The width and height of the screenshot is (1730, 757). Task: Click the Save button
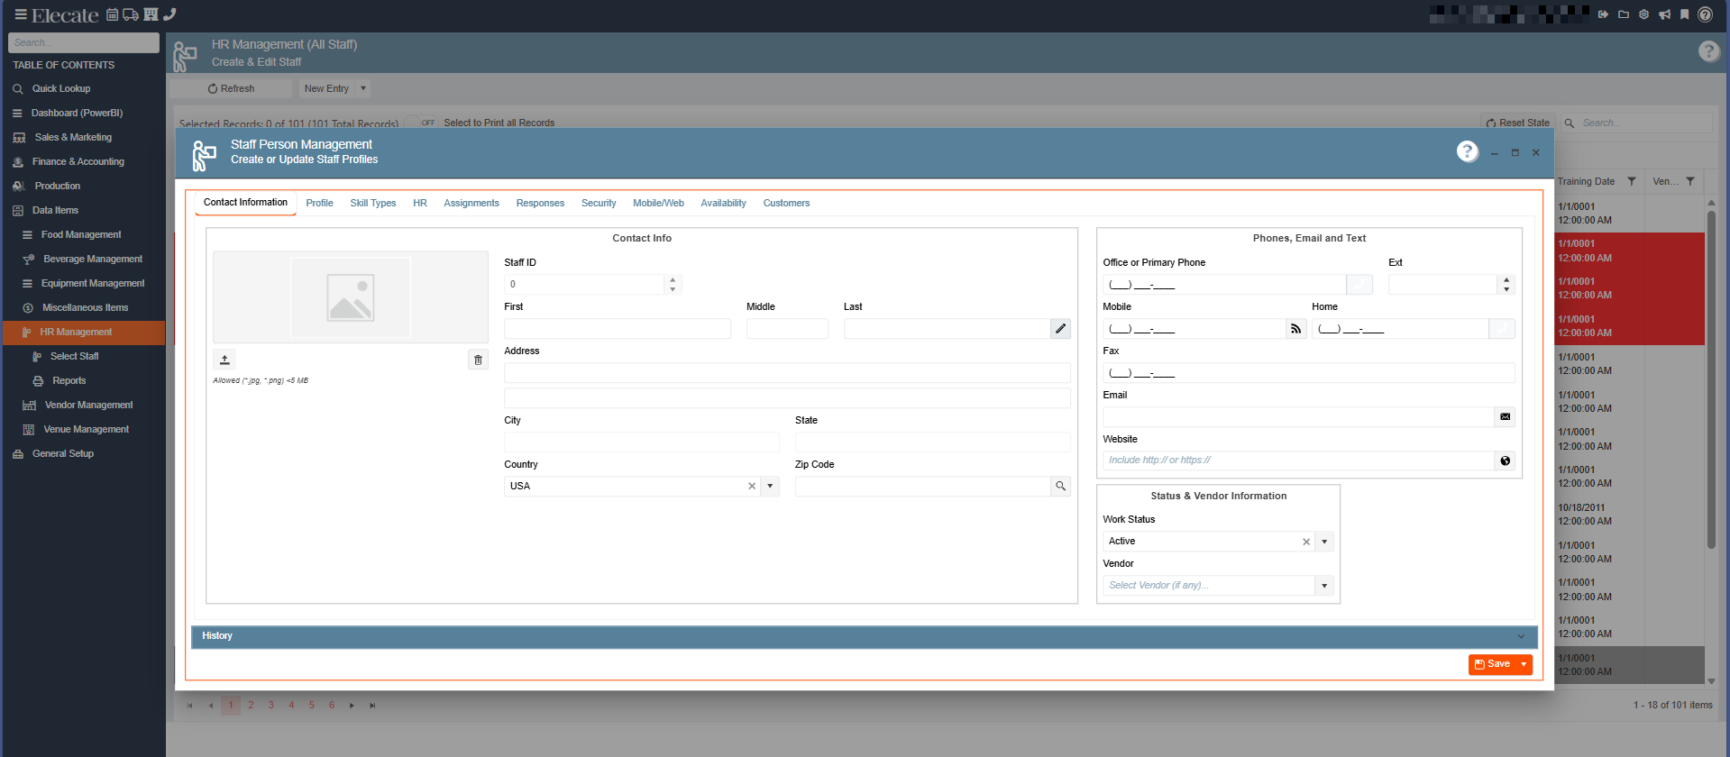[x=1492, y=664]
